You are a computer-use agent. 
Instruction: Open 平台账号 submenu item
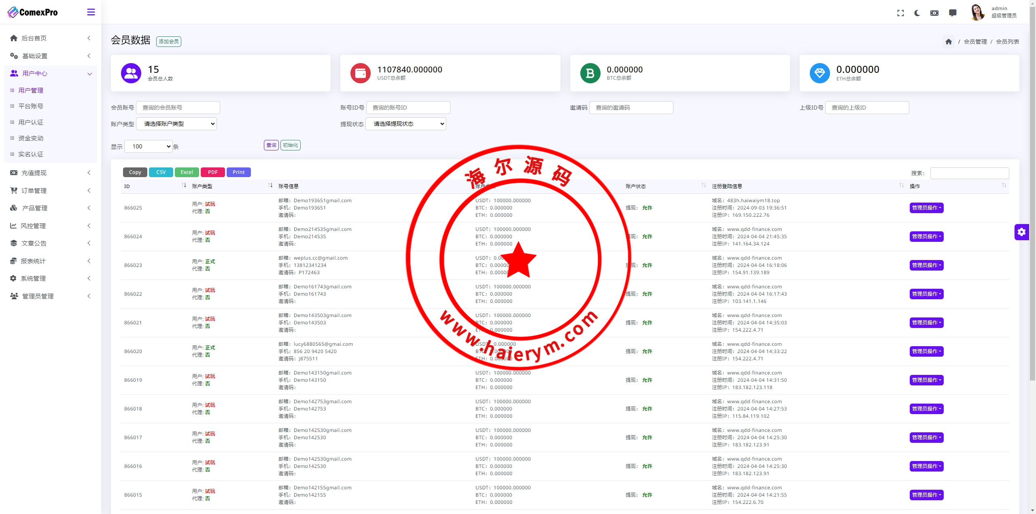point(31,106)
